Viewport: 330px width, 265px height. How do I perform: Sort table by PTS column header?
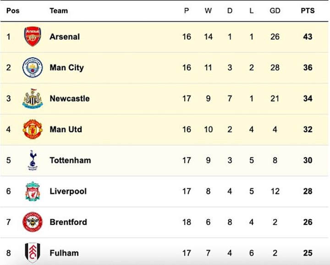(x=308, y=11)
